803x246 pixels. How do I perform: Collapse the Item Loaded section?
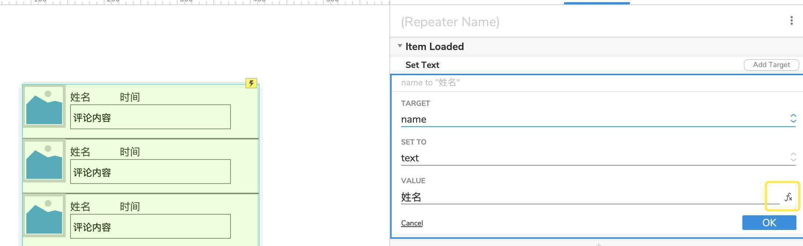tap(400, 46)
